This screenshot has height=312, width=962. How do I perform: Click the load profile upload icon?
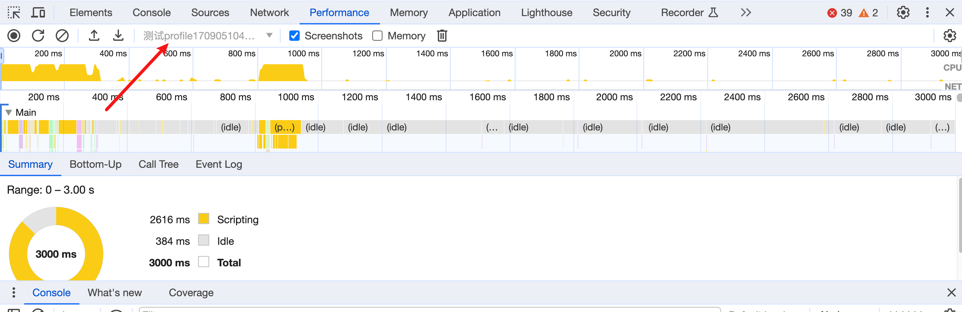pyautogui.click(x=94, y=36)
